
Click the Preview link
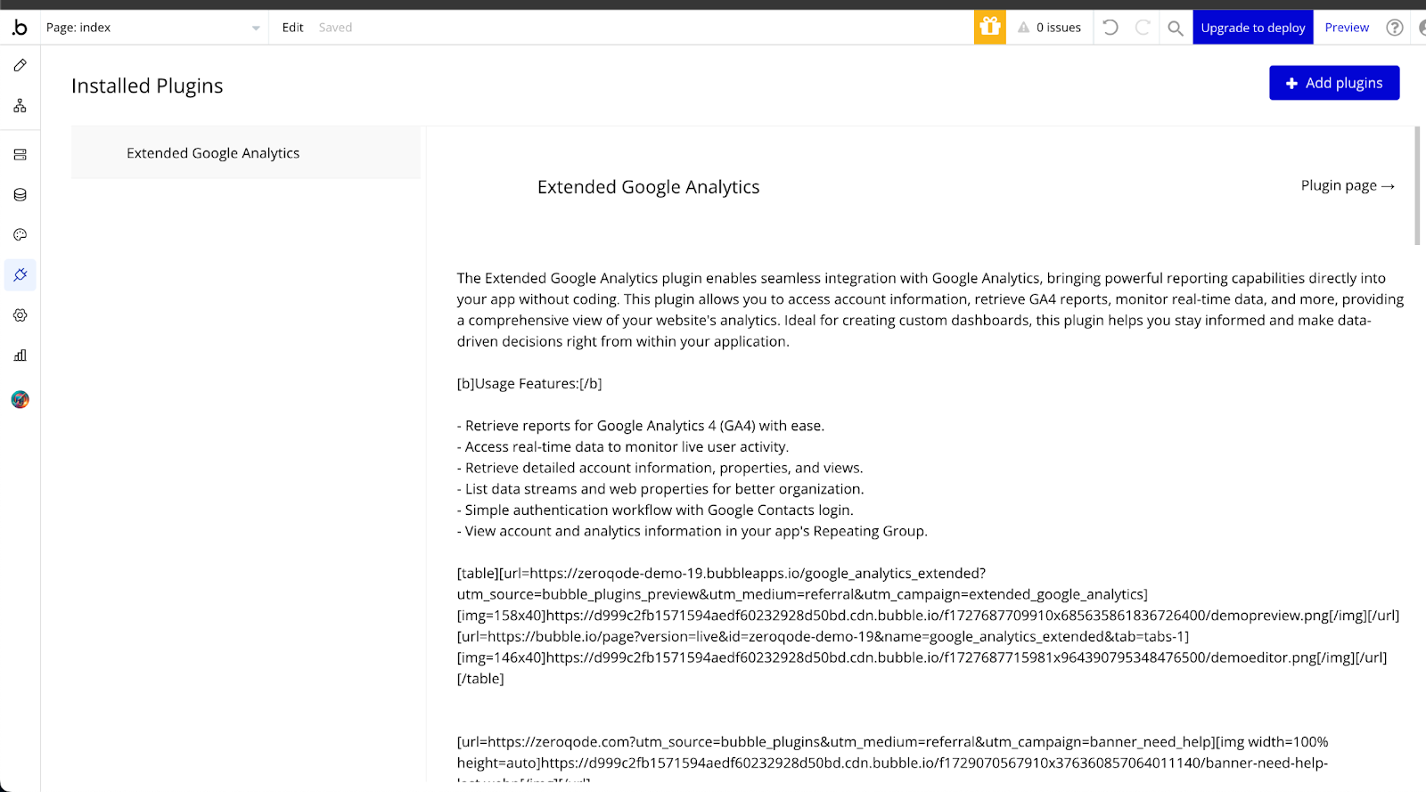1347,28
